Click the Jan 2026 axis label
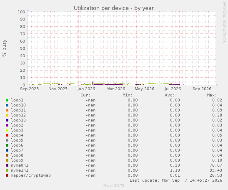The height and width of the screenshot is (190, 228). [86, 89]
